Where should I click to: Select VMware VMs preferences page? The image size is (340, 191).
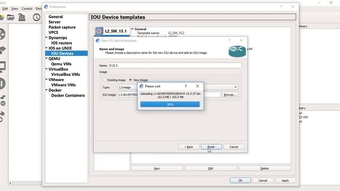[63, 85]
